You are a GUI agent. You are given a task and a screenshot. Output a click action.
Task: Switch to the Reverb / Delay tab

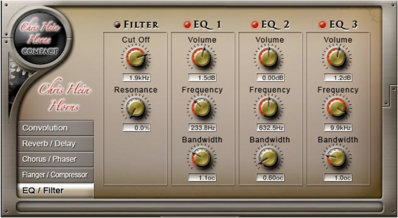point(55,144)
